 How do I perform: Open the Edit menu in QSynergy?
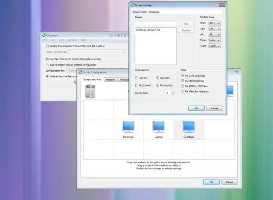click(53, 40)
